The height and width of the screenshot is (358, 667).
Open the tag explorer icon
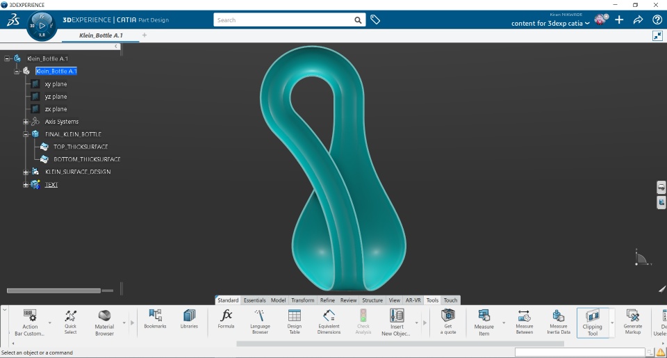[374, 19]
